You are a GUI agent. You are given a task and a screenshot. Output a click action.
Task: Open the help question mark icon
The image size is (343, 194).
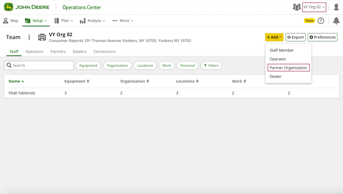321,21
